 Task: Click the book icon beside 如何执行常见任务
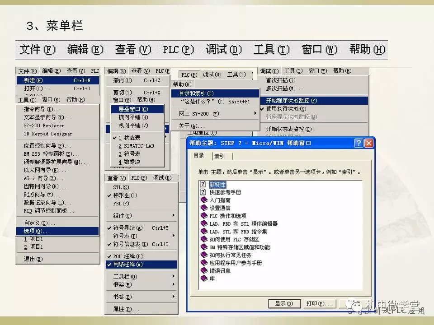click(203, 255)
